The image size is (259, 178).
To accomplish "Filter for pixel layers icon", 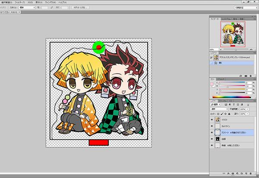I will [x=226, y=104].
